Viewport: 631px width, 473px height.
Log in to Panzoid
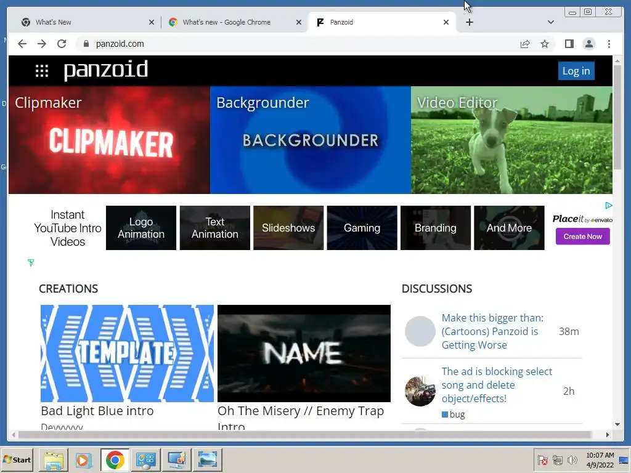(576, 71)
